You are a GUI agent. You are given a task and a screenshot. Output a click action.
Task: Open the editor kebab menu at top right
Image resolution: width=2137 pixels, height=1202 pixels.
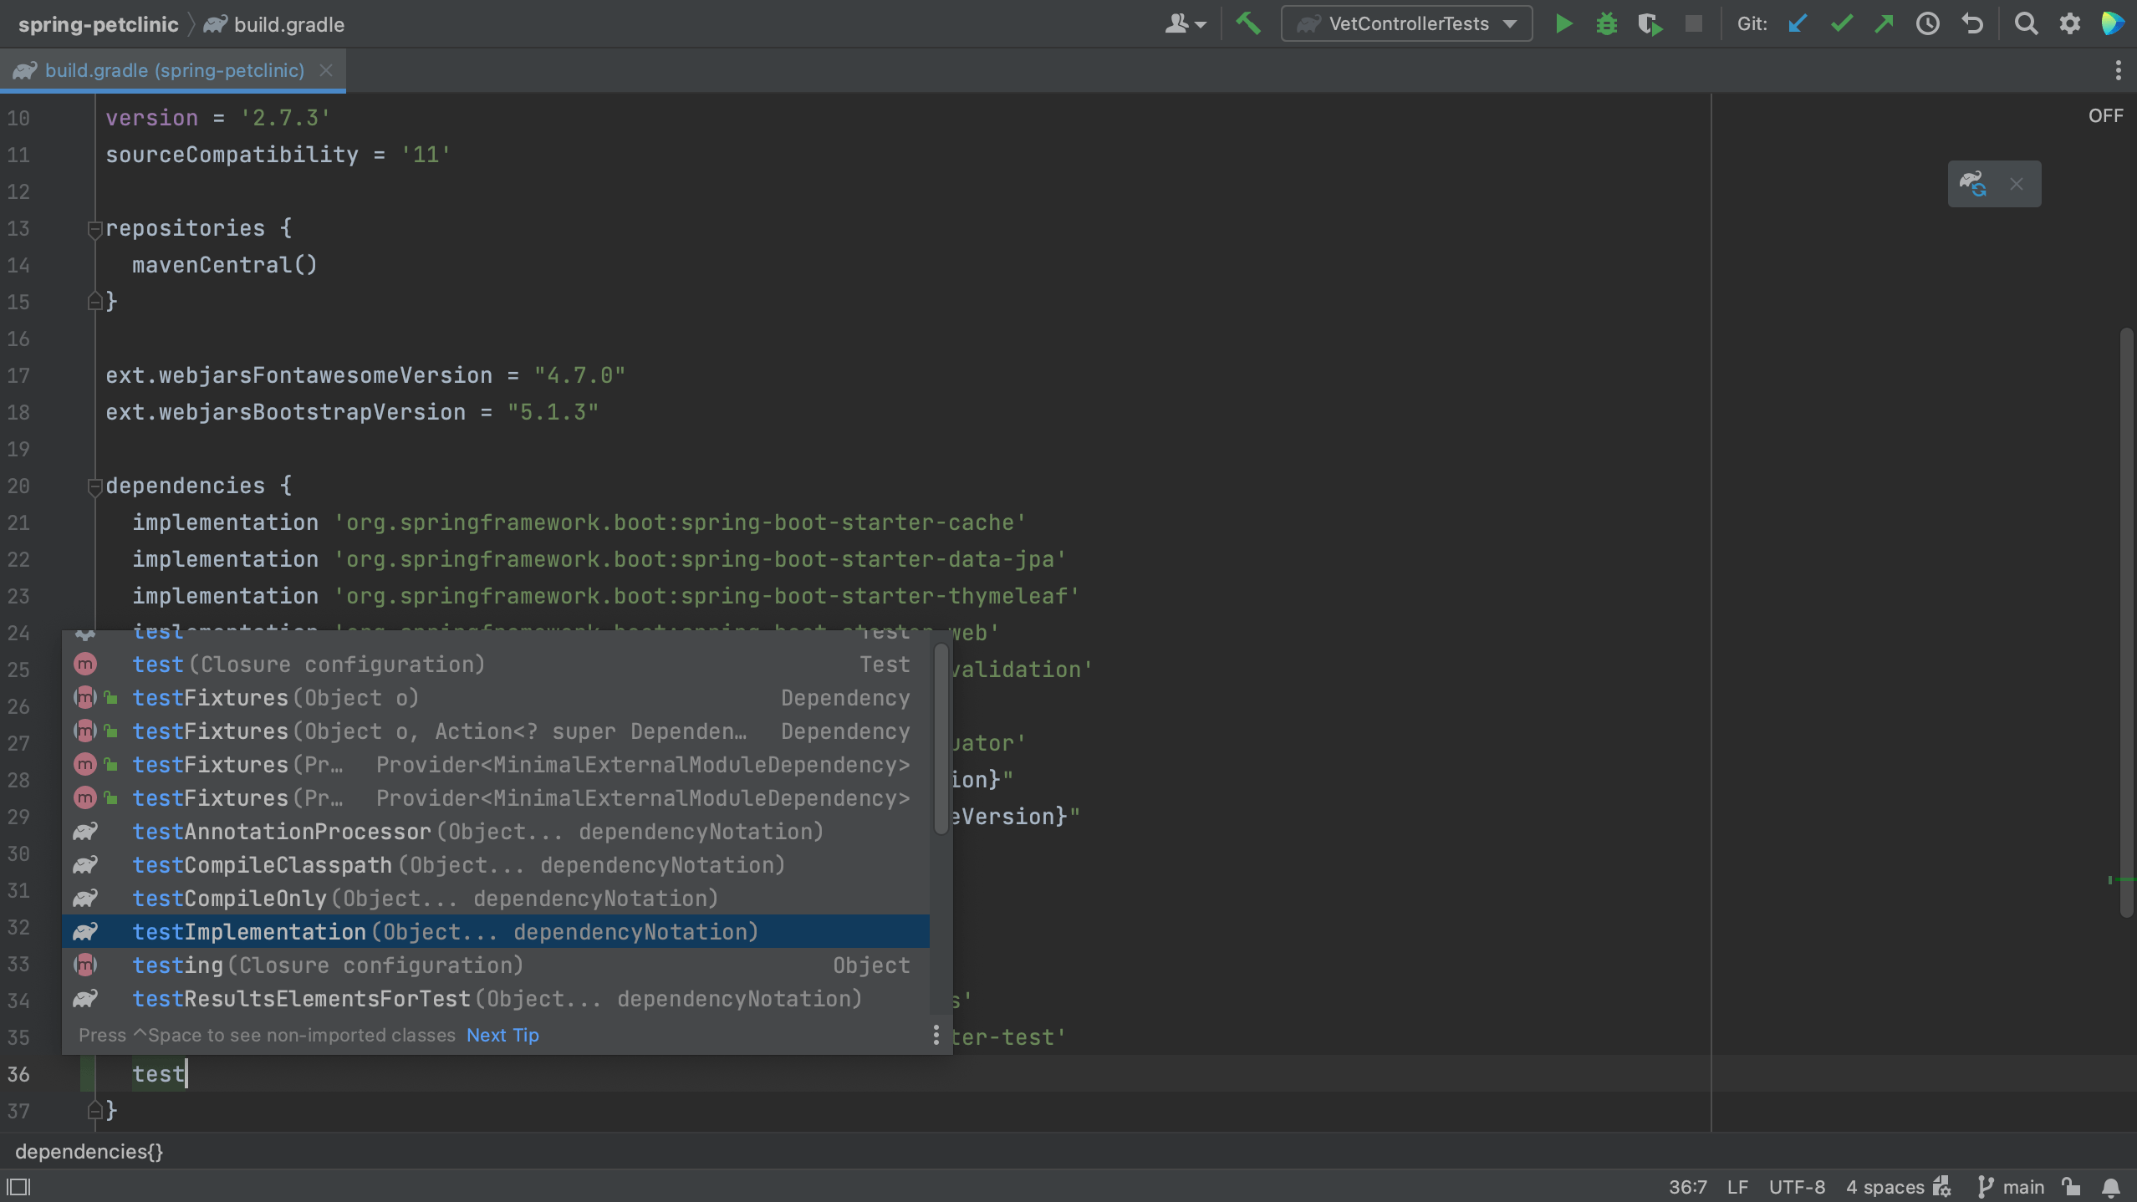click(2118, 70)
